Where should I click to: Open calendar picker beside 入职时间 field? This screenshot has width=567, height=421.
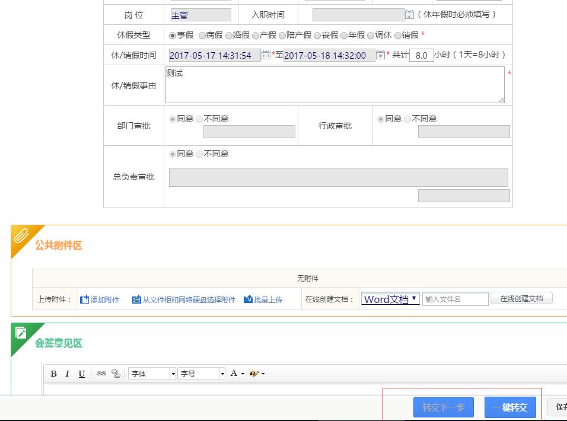409,15
